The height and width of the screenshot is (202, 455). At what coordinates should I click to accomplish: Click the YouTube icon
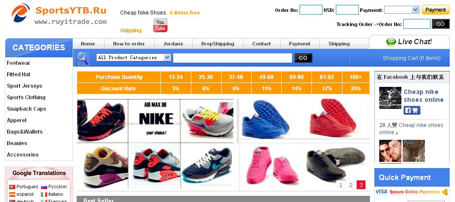pos(160,26)
